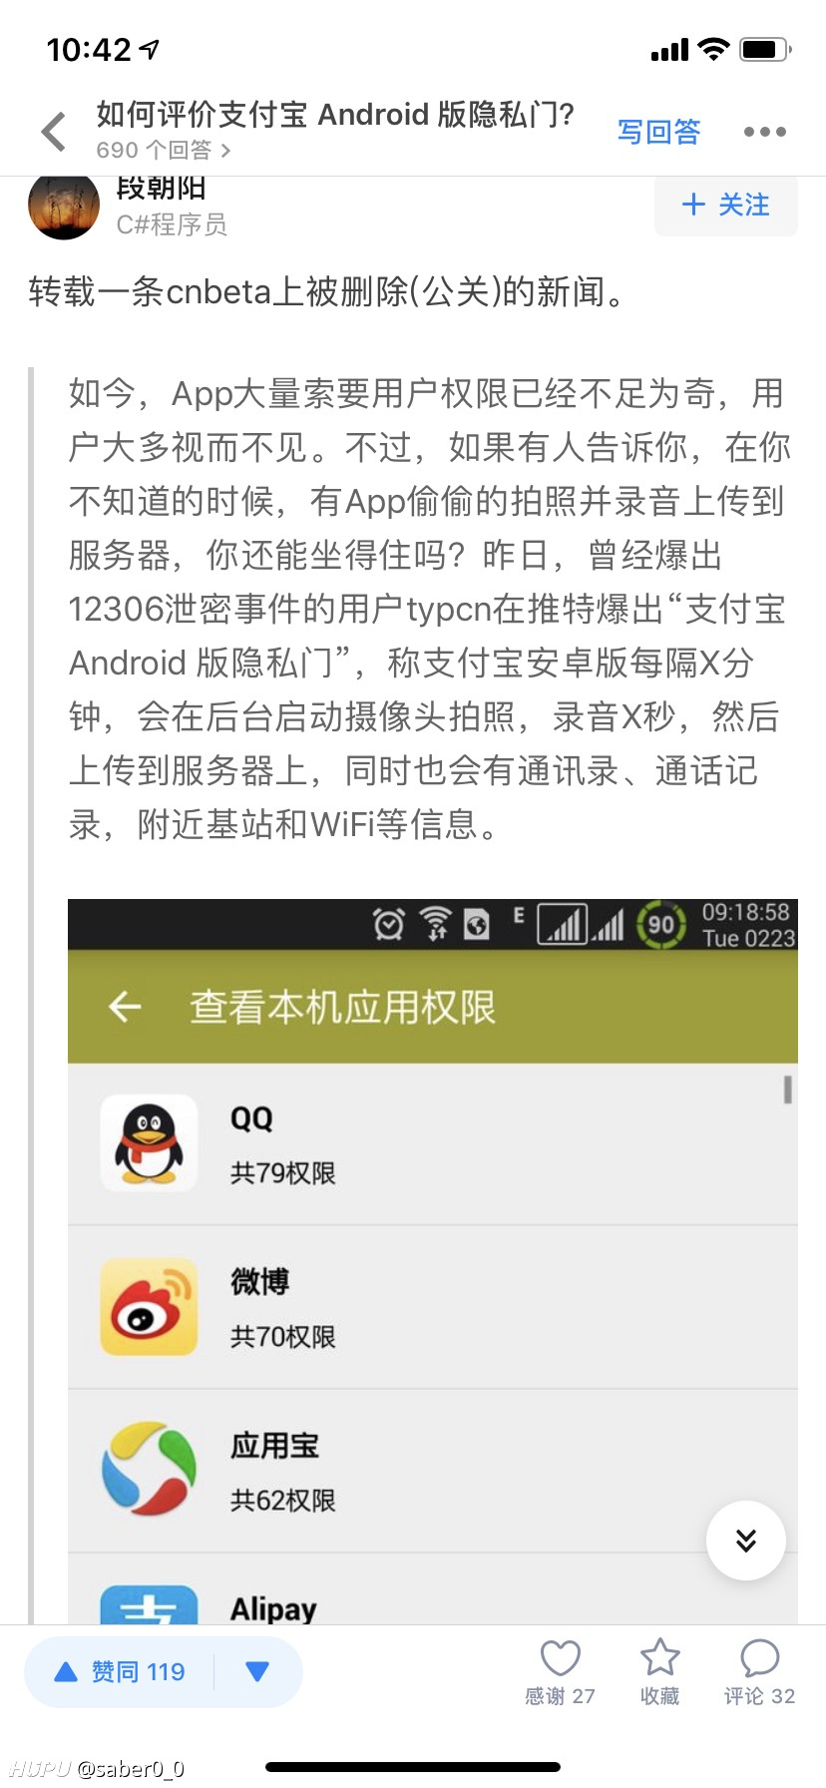Open author 段朝阳 profile name
This screenshot has height=1788, width=826.
[x=161, y=189]
